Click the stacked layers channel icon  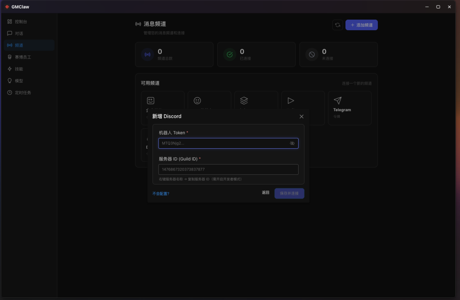[244, 101]
